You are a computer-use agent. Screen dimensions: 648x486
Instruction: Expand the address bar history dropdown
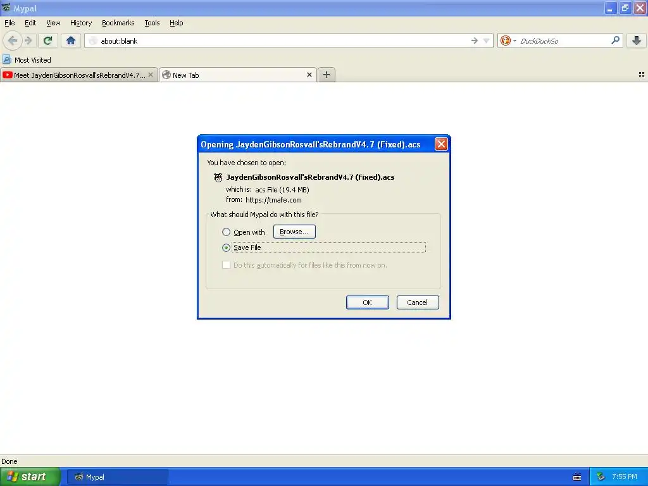click(487, 40)
